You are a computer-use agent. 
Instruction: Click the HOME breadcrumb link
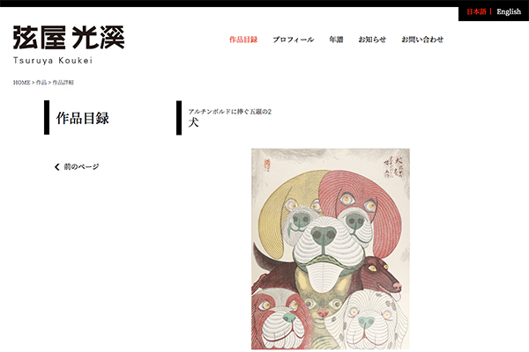coord(21,83)
